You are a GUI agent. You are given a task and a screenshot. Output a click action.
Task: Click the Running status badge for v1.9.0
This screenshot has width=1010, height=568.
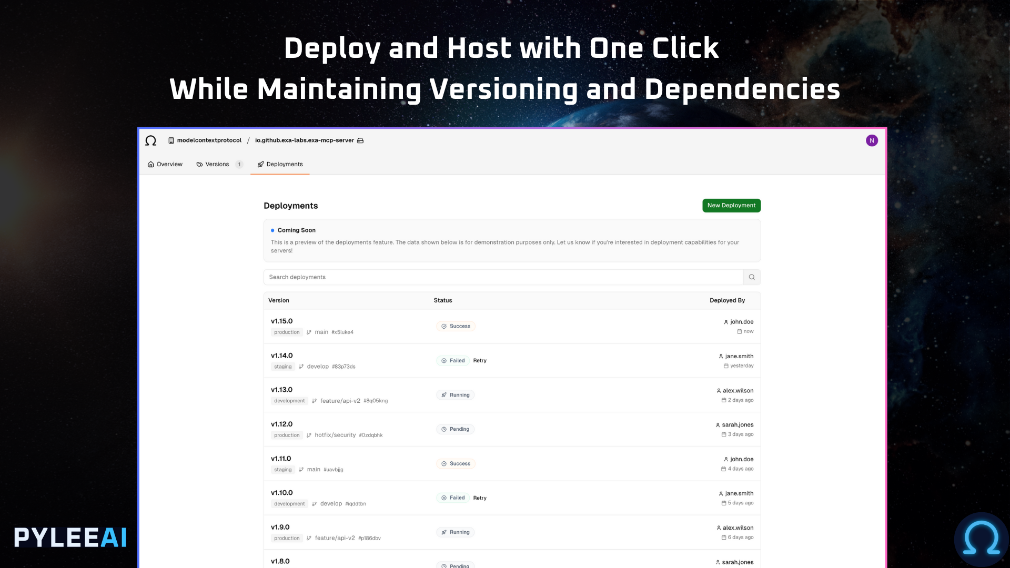455,532
